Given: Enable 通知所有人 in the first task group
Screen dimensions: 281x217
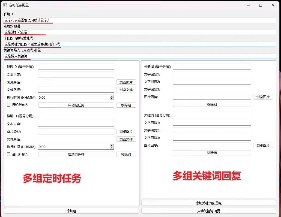Looking at the screenshot, I should coord(9,105).
